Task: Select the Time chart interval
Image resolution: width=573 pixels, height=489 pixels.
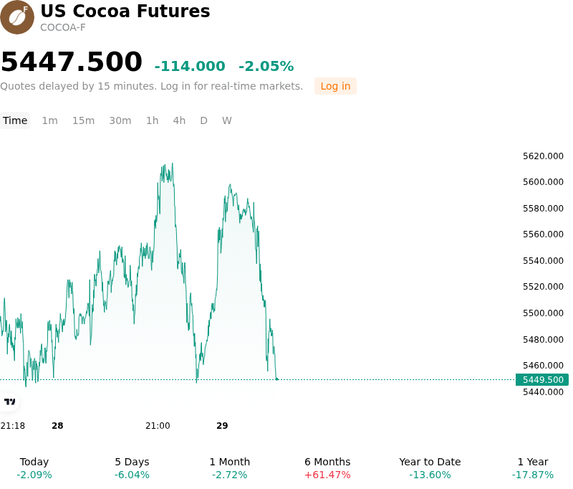Action: tap(15, 120)
